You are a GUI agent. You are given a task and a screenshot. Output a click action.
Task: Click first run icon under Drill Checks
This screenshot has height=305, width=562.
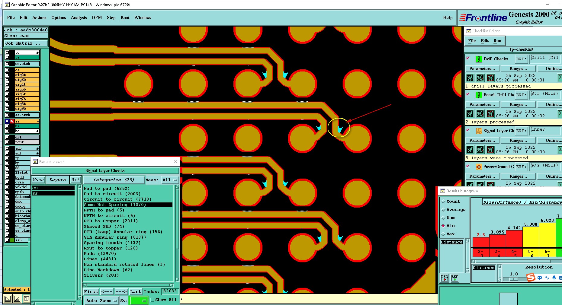(x=470, y=78)
